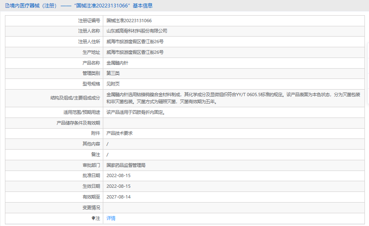
Task: Select the 注册人住所 address value
Action: click(x=135, y=42)
